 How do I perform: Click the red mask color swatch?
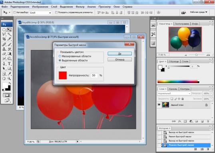pyautogui.click(x=63, y=75)
